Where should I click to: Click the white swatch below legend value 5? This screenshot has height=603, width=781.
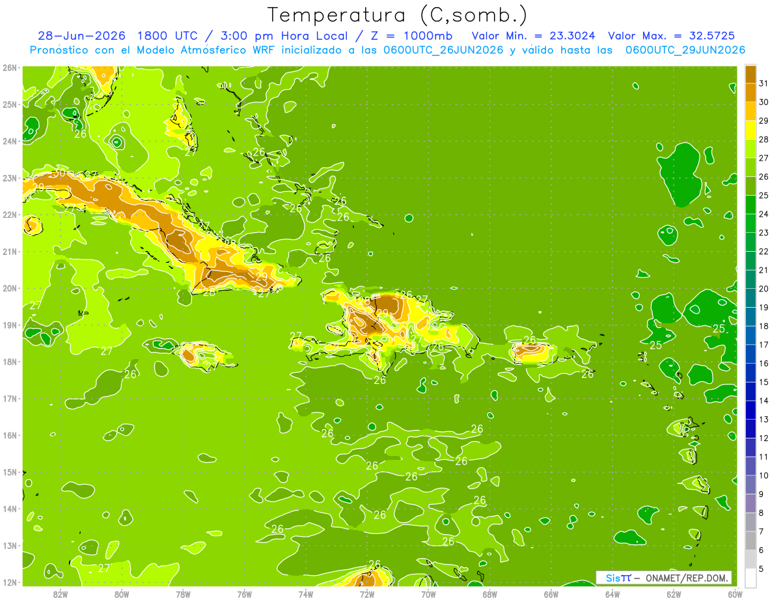coord(751,578)
